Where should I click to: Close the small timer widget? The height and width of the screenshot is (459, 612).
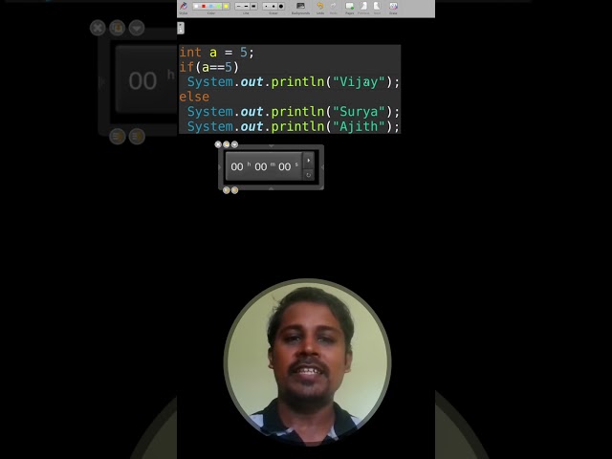(218, 144)
